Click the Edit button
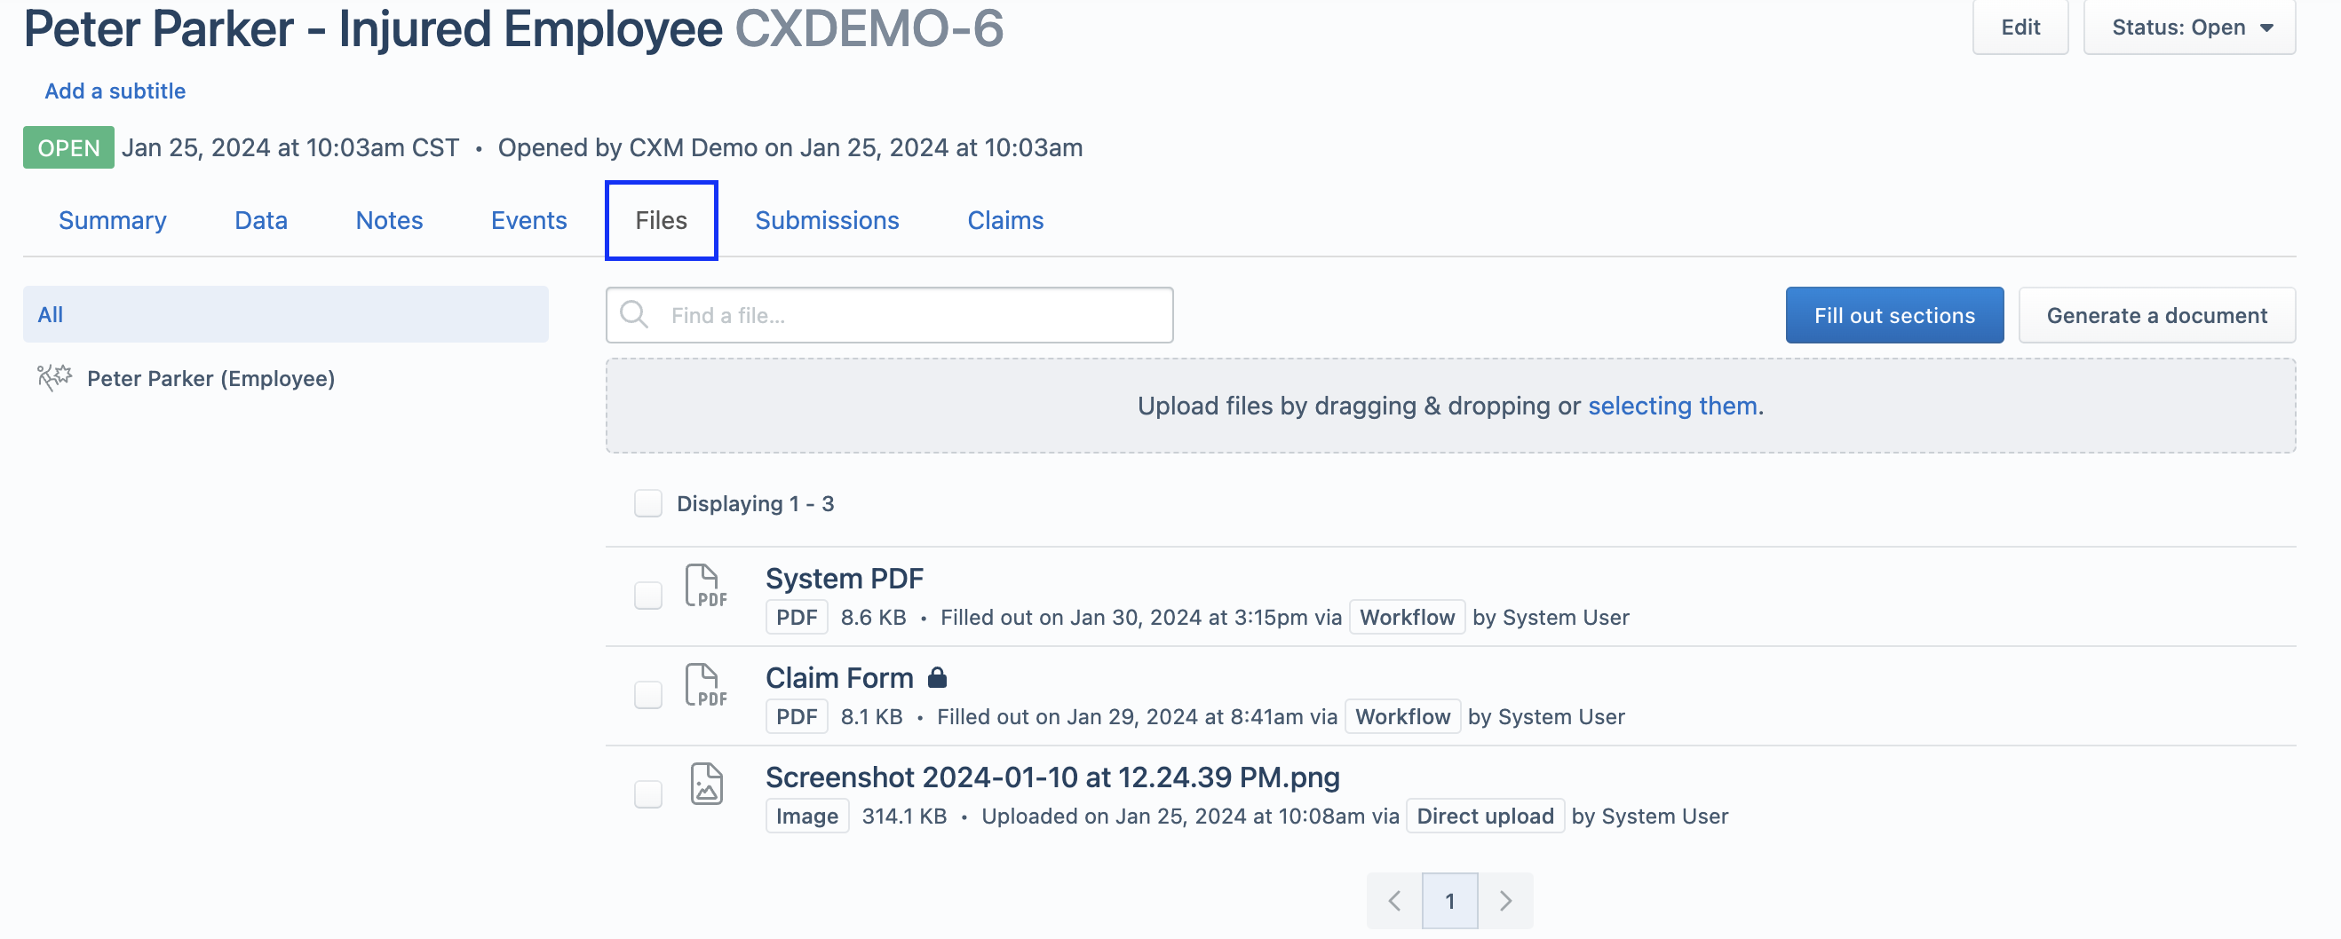This screenshot has height=939, width=2341. pyautogui.click(x=2020, y=28)
